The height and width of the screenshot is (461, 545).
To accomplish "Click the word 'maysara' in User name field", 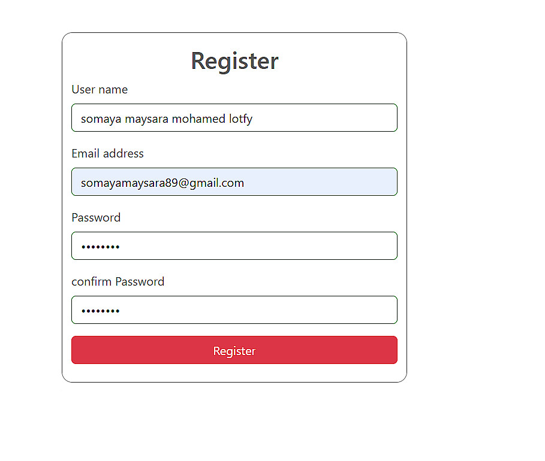I will pyautogui.click(x=147, y=119).
